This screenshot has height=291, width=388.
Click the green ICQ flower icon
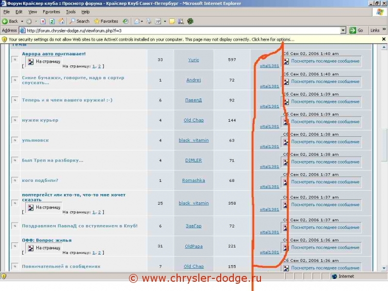(190, 21)
